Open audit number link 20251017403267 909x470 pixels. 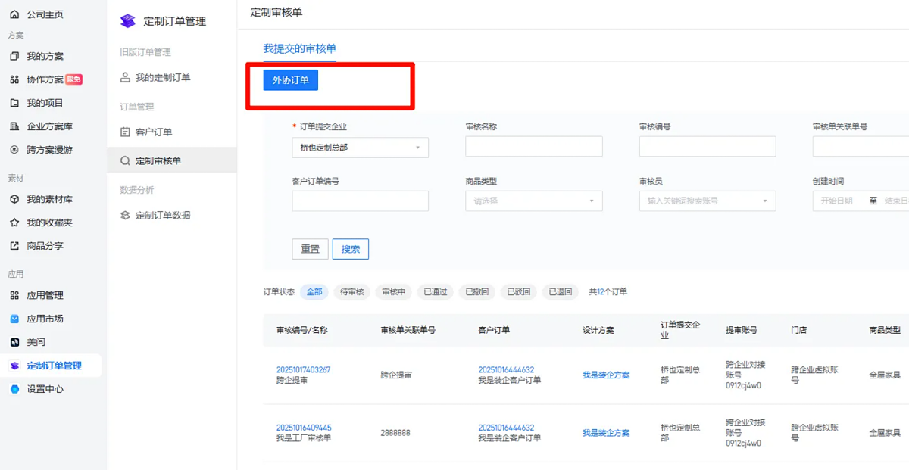(x=303, y=370)
